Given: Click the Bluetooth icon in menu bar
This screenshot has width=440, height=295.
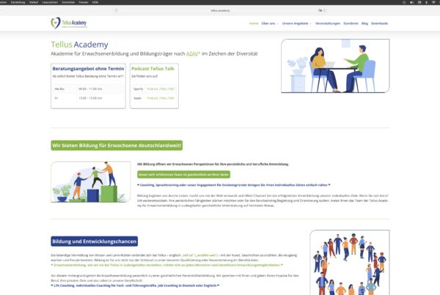Looking at the screenshot, I should click(x=426, y=2).
